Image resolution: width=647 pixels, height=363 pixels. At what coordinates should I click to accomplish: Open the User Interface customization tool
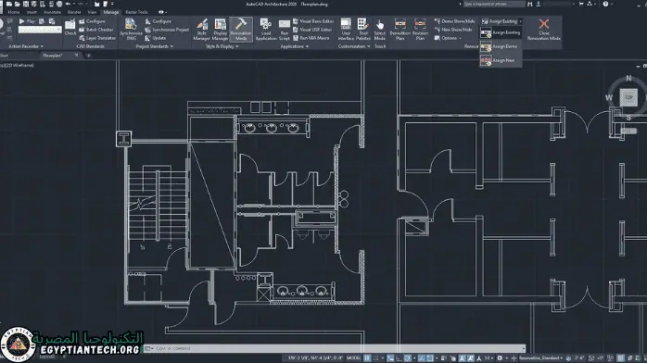346,30
